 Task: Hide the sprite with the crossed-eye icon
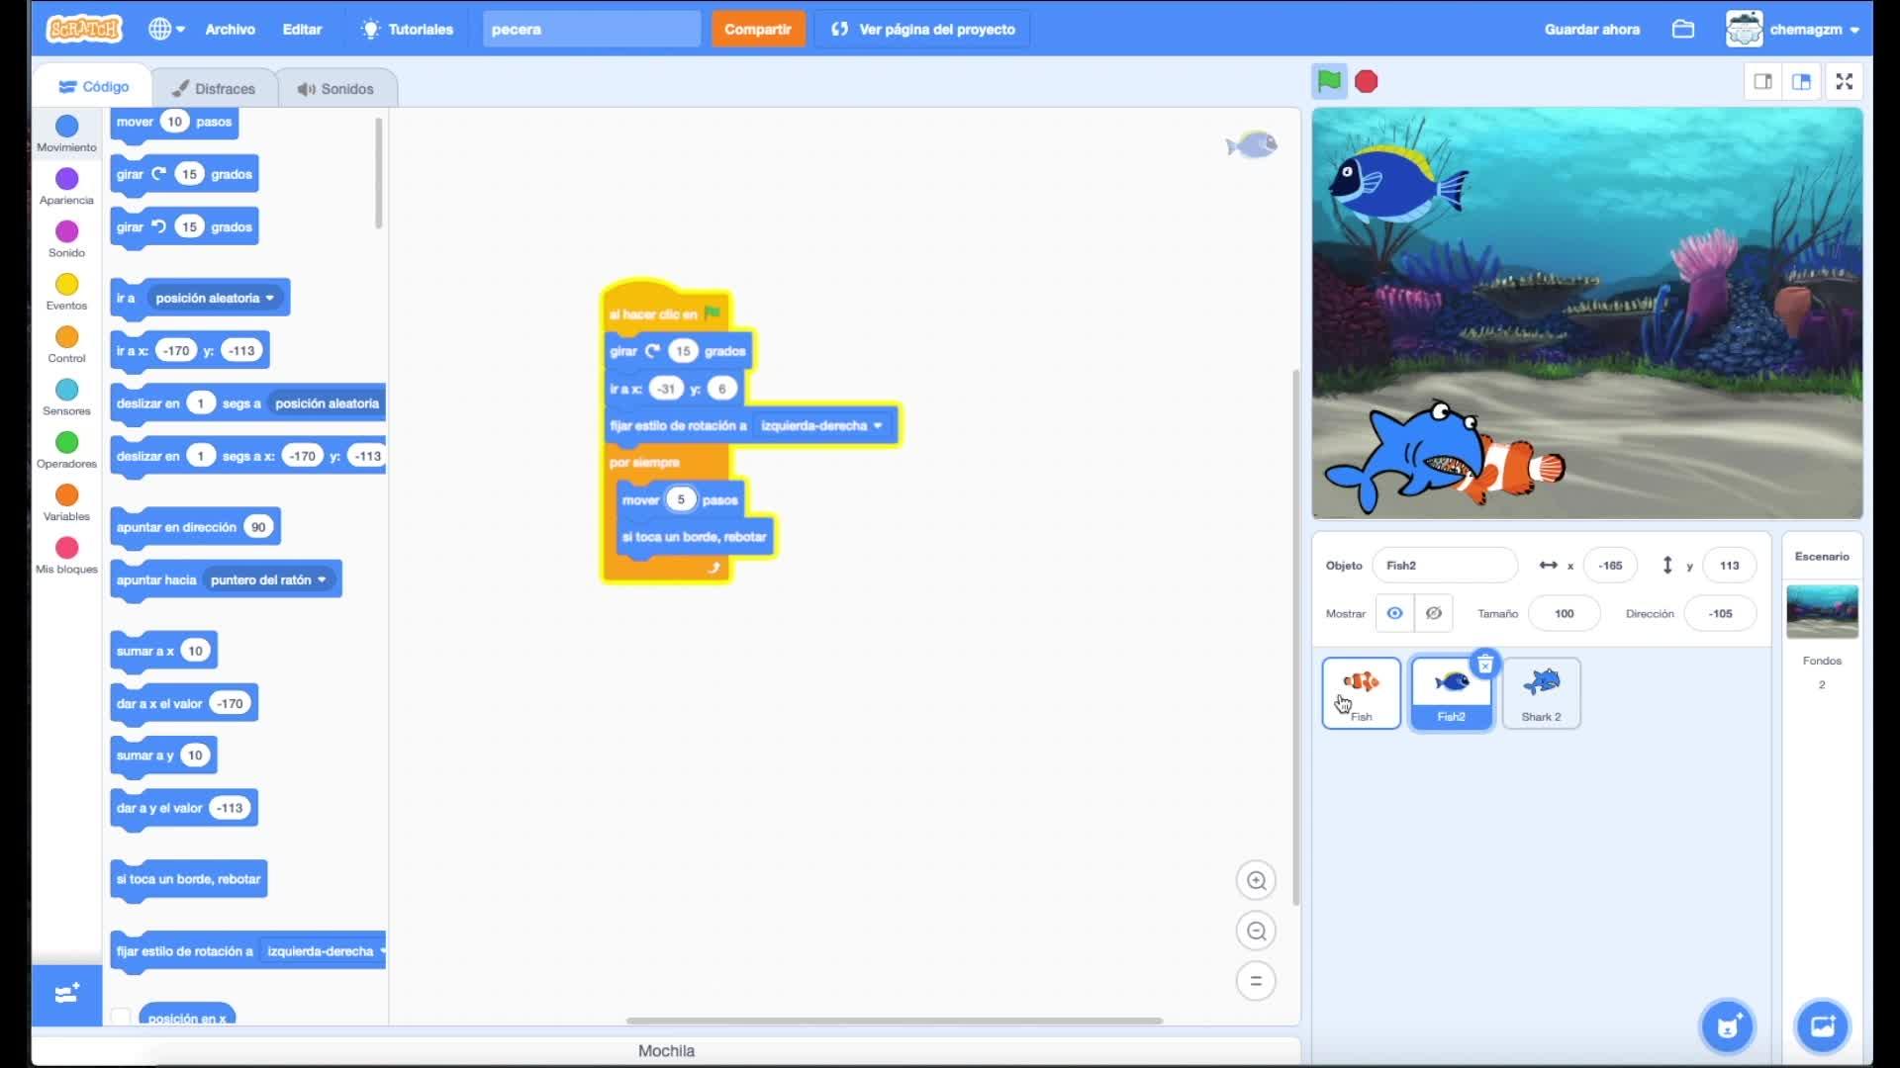(x=1433, y=613)
